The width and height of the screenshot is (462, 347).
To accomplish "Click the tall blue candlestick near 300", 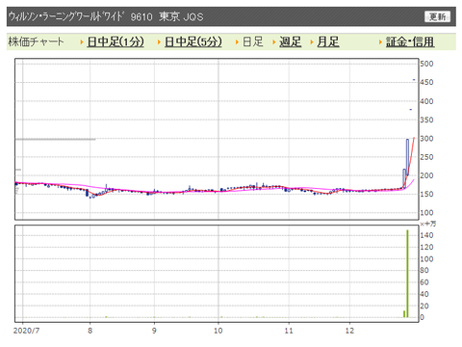I will point(407,157).
